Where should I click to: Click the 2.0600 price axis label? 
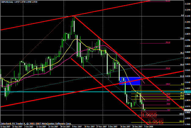[x=188, y=52]
